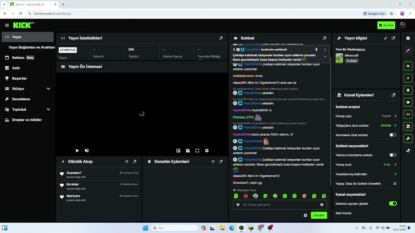415x233 pixels.
Task: Open Yayın Bağlantısı ve Anahtarı
Action: [32, 47]
